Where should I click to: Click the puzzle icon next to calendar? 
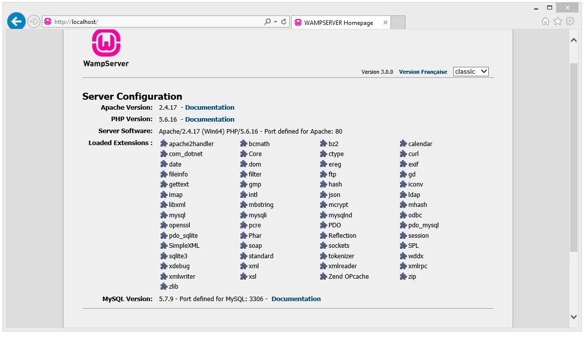(x=403, y=144)
